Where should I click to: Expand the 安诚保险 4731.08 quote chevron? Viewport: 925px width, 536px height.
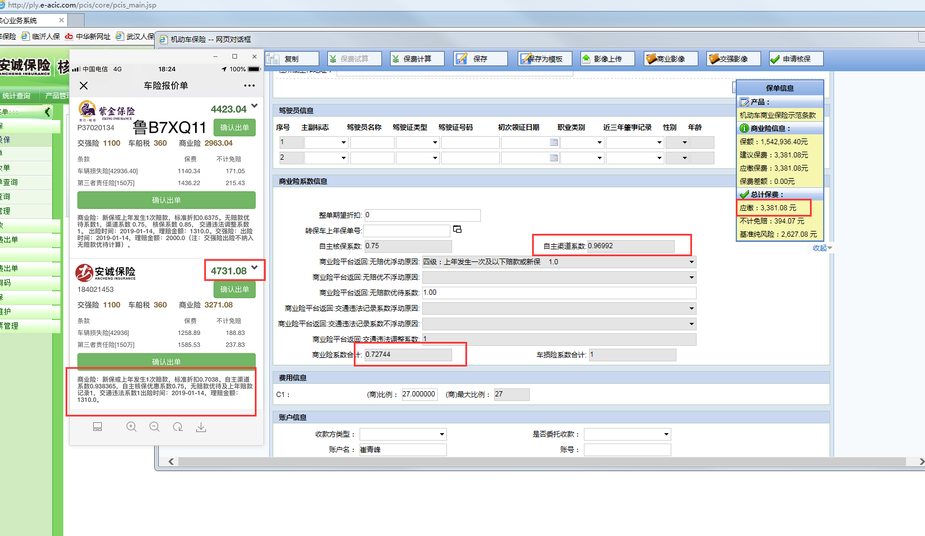pos(254,268)
